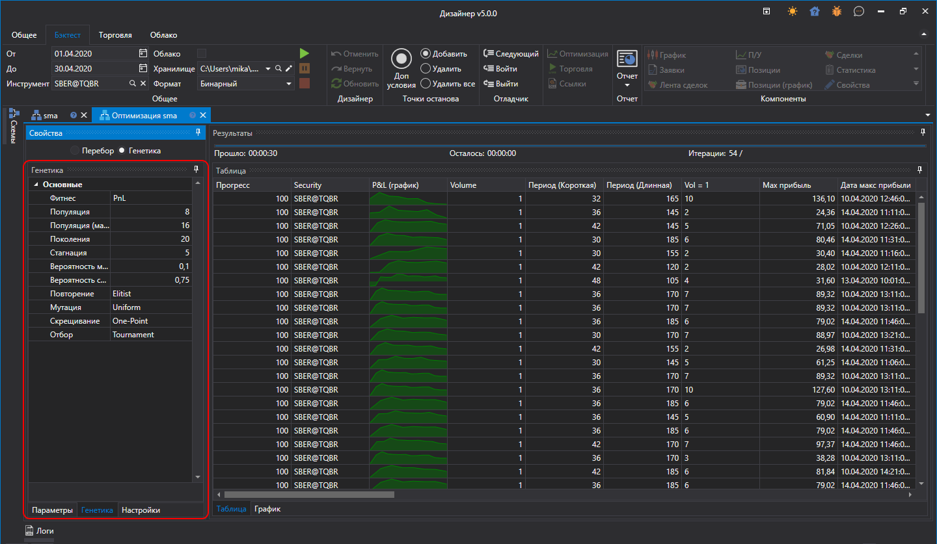Image resolution: width=937 pixels, height=544 pixels.
Task: Pin the Таблица panel
Action: [x=919, y=170]
